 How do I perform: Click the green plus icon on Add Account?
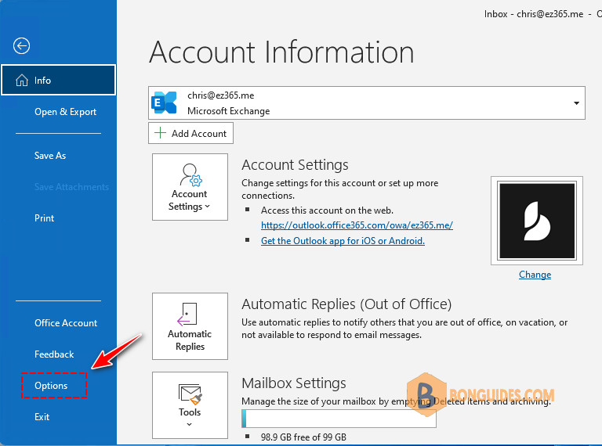click(160, 133)
